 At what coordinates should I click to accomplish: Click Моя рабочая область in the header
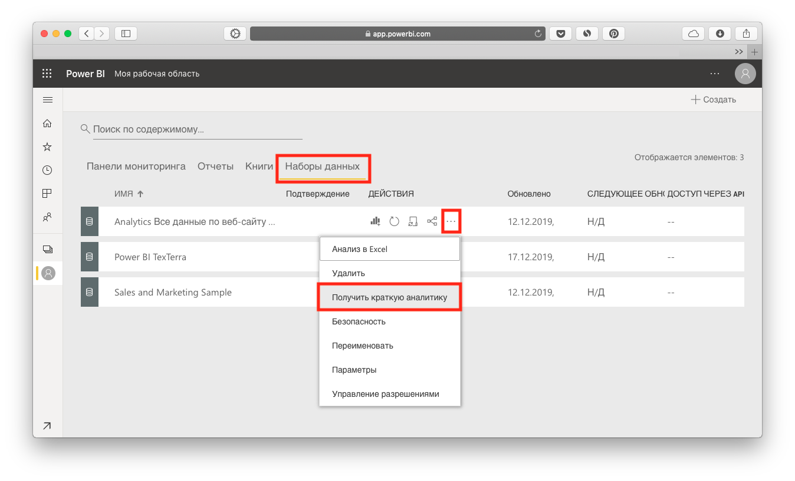[x=157, y=74]
